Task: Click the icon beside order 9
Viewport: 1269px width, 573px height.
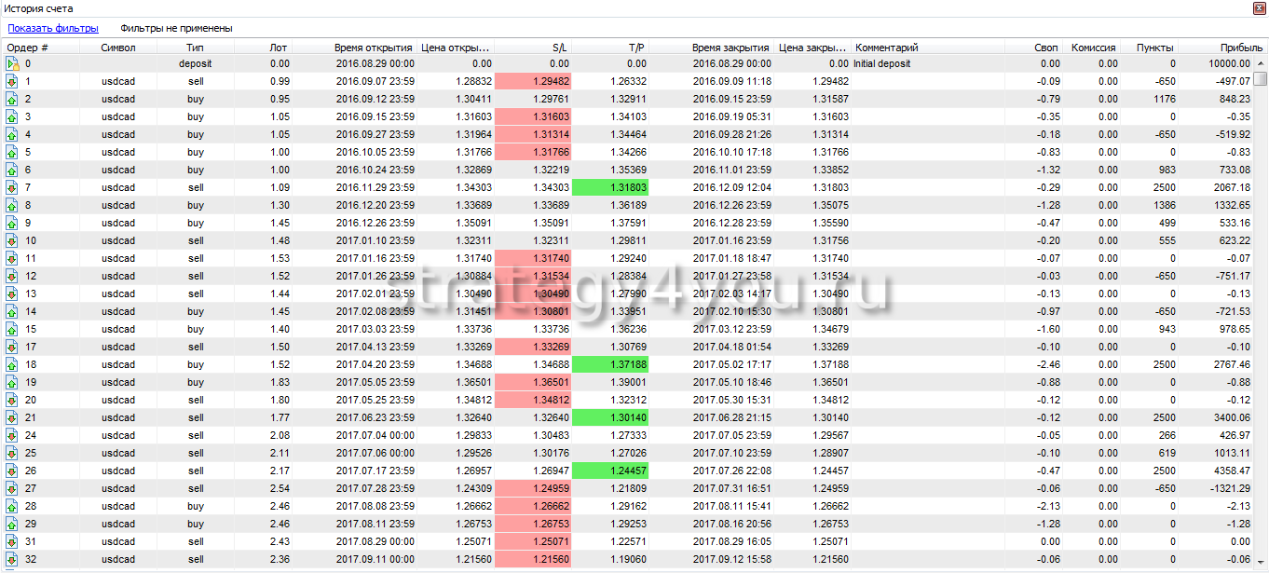Action: (x=12, y=223)
